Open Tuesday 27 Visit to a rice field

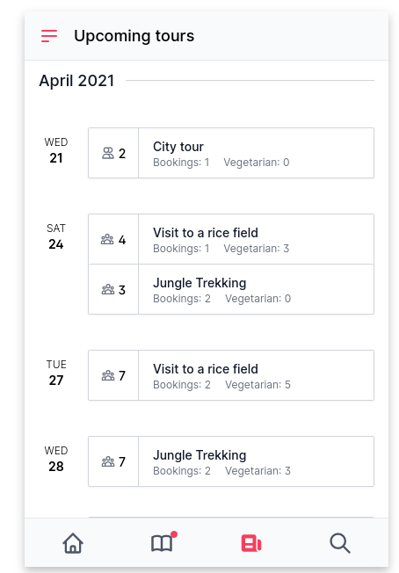pos(231,375)
